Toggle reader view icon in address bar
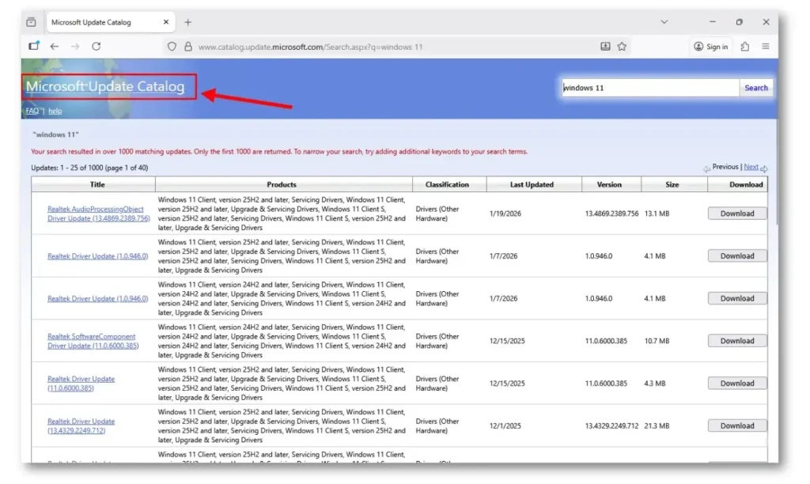810x484 pixels. (x=605, y=47)
